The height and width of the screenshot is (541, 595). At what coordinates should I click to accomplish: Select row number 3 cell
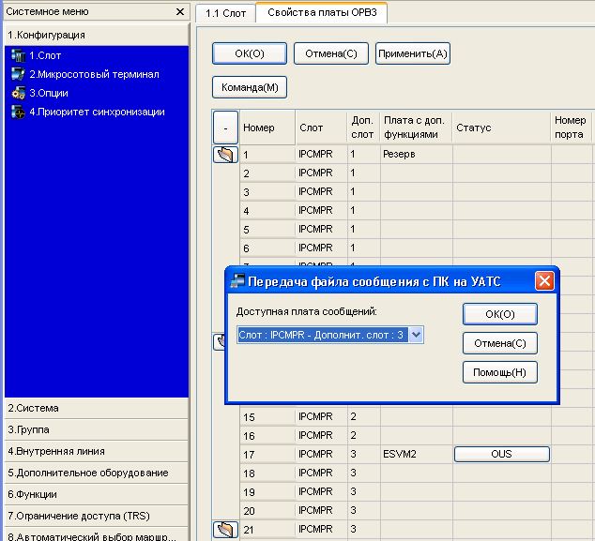click(267, 192)
